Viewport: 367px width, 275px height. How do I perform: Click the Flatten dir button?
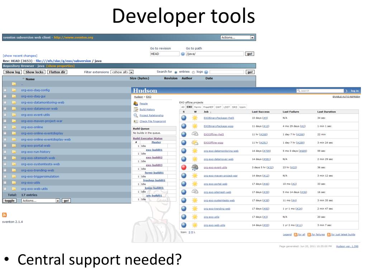[x=57, y=72]
